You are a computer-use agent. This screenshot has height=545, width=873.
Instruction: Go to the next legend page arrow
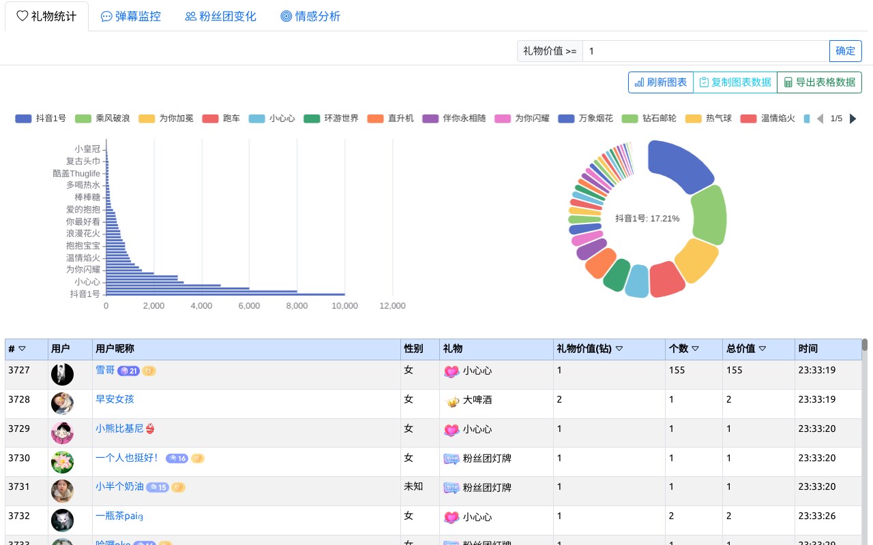pyautogui.click(x=853, y=119)
